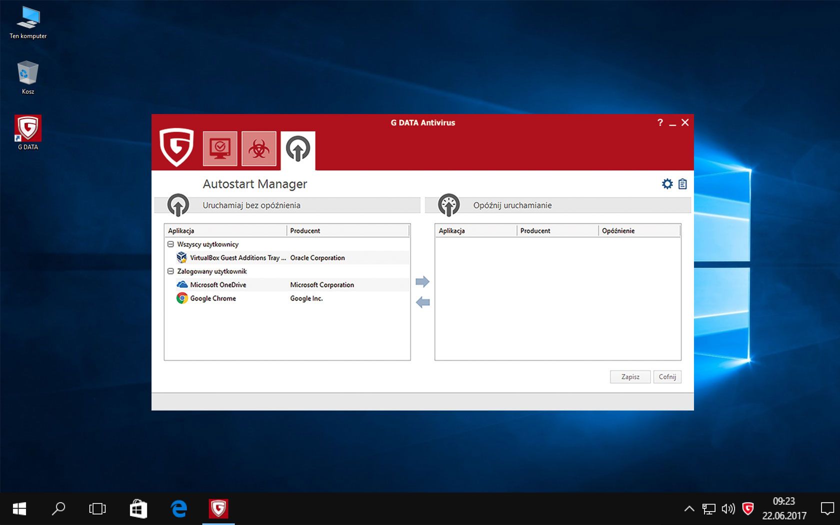Click the Opóźnij uruchamianie timer icon
Image resolution: width=840 pixels, height=525 pixels.
448,204
